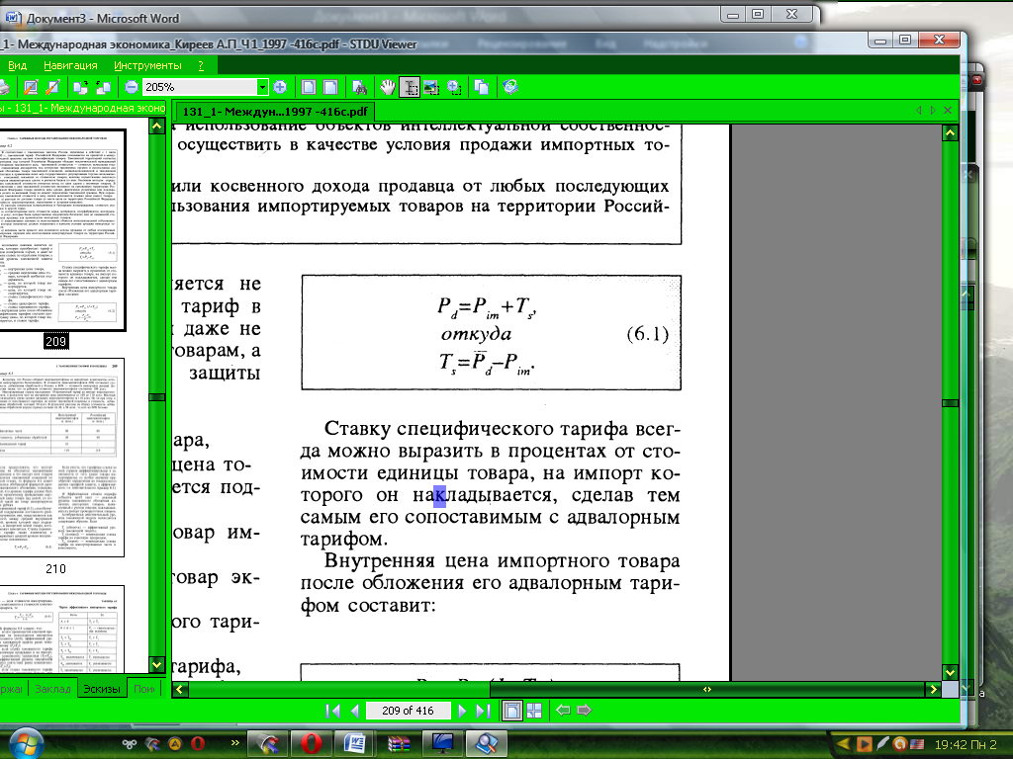Click the brush settings icon next to monitor icon
Image resolution: width=1013 pixels, height=759 pixels.
(53, 87)
